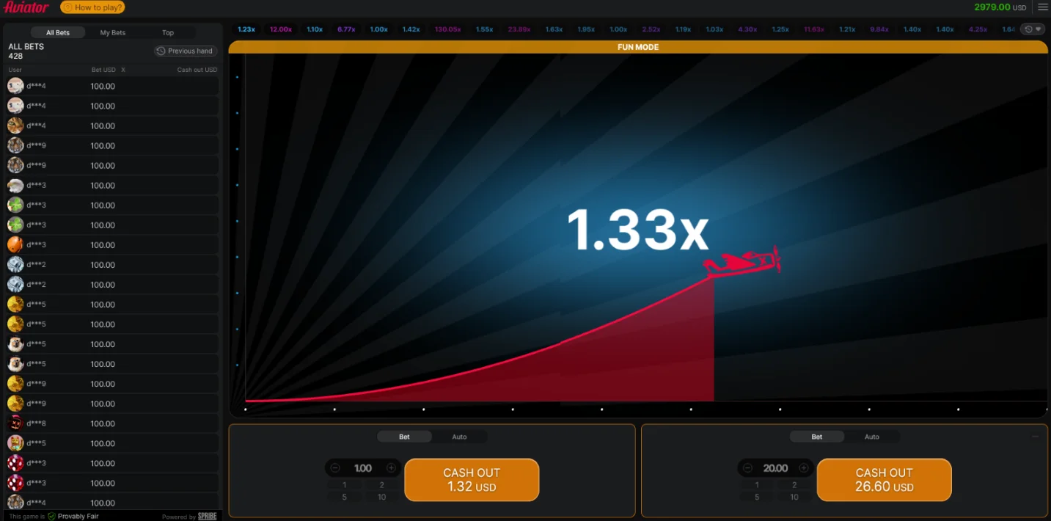Viewport: 1051px width, 521px height.
Task: Switch to the Top tab
Action: (x=168, y=32)
